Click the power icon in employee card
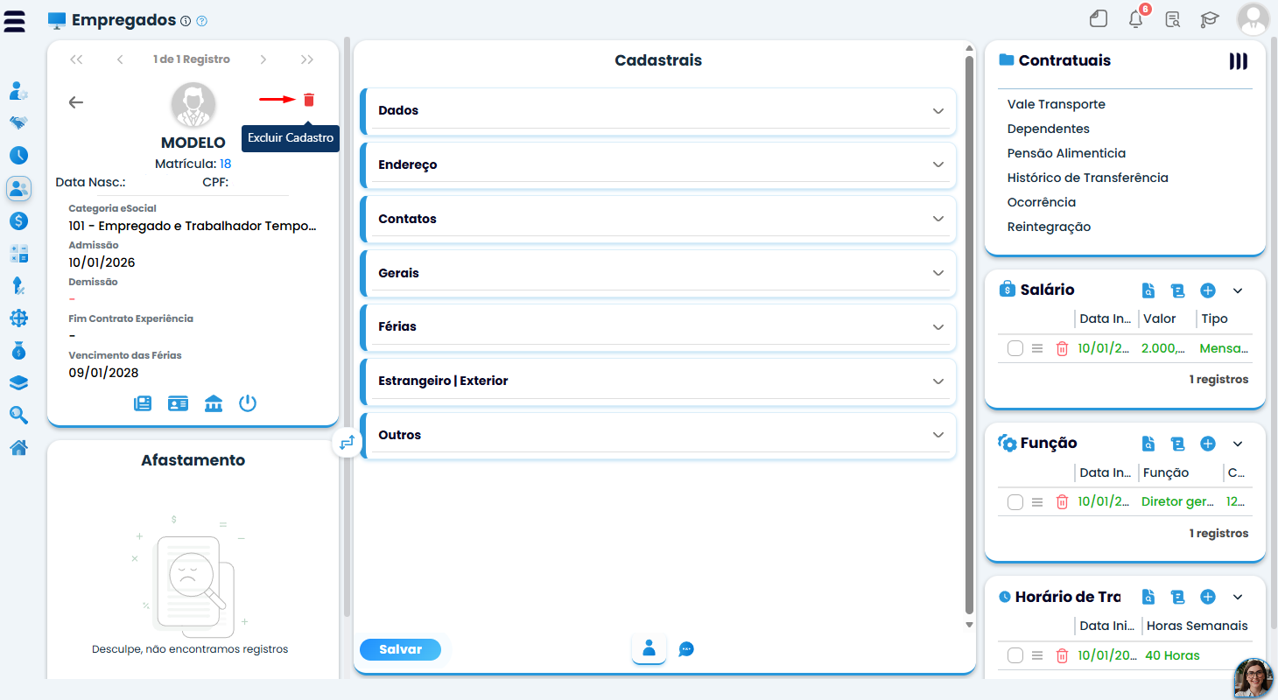1278x700 pixels. 248,403
